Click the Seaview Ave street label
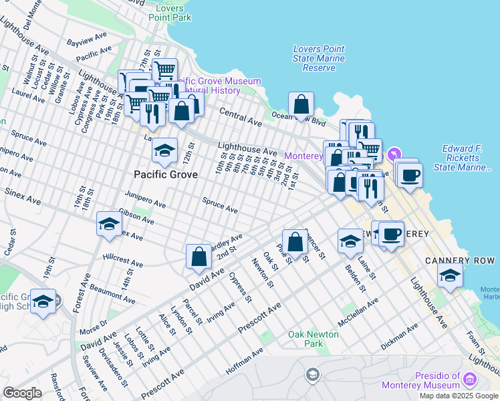 coord(95,374)
